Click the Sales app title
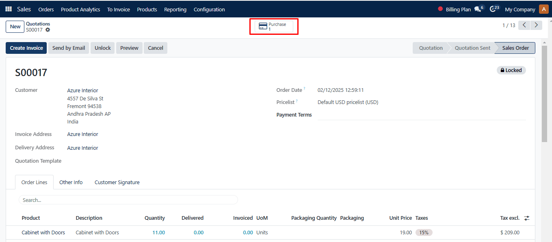 point(24,9)
